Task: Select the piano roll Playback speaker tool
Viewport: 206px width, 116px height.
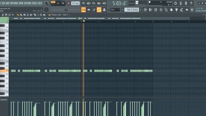Action: pos(44,15)
